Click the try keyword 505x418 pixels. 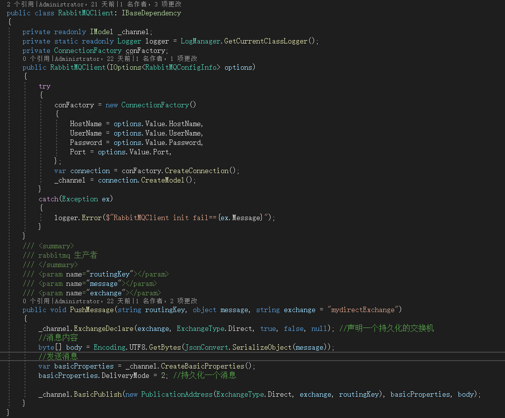click(x=45, y=86)
